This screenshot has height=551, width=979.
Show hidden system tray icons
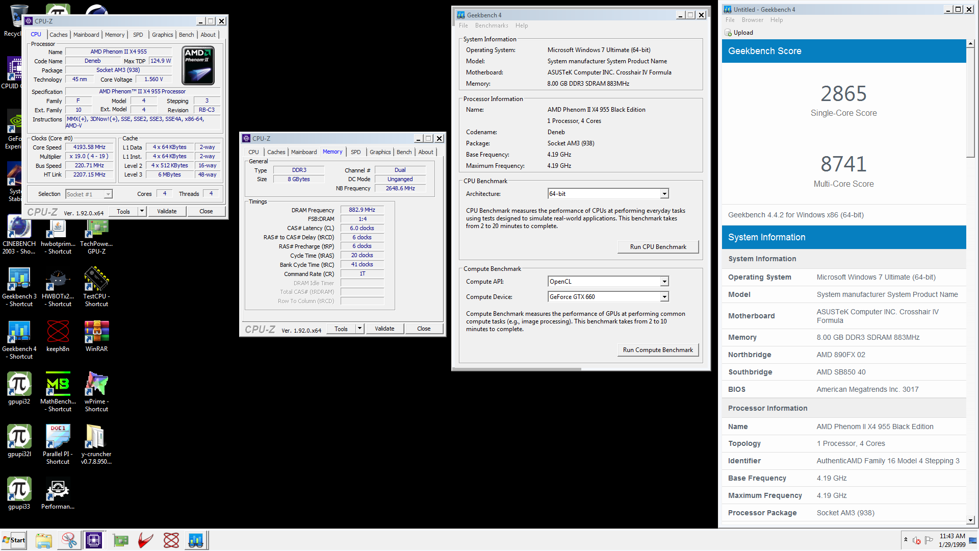906,540
